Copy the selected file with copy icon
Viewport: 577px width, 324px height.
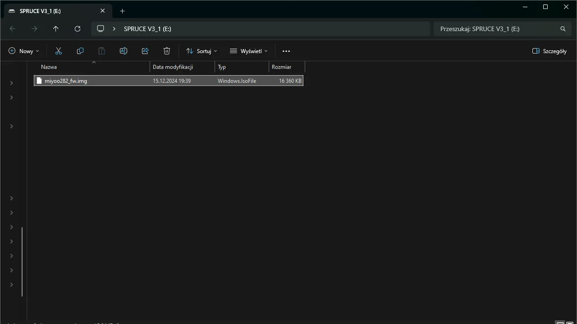80,51
